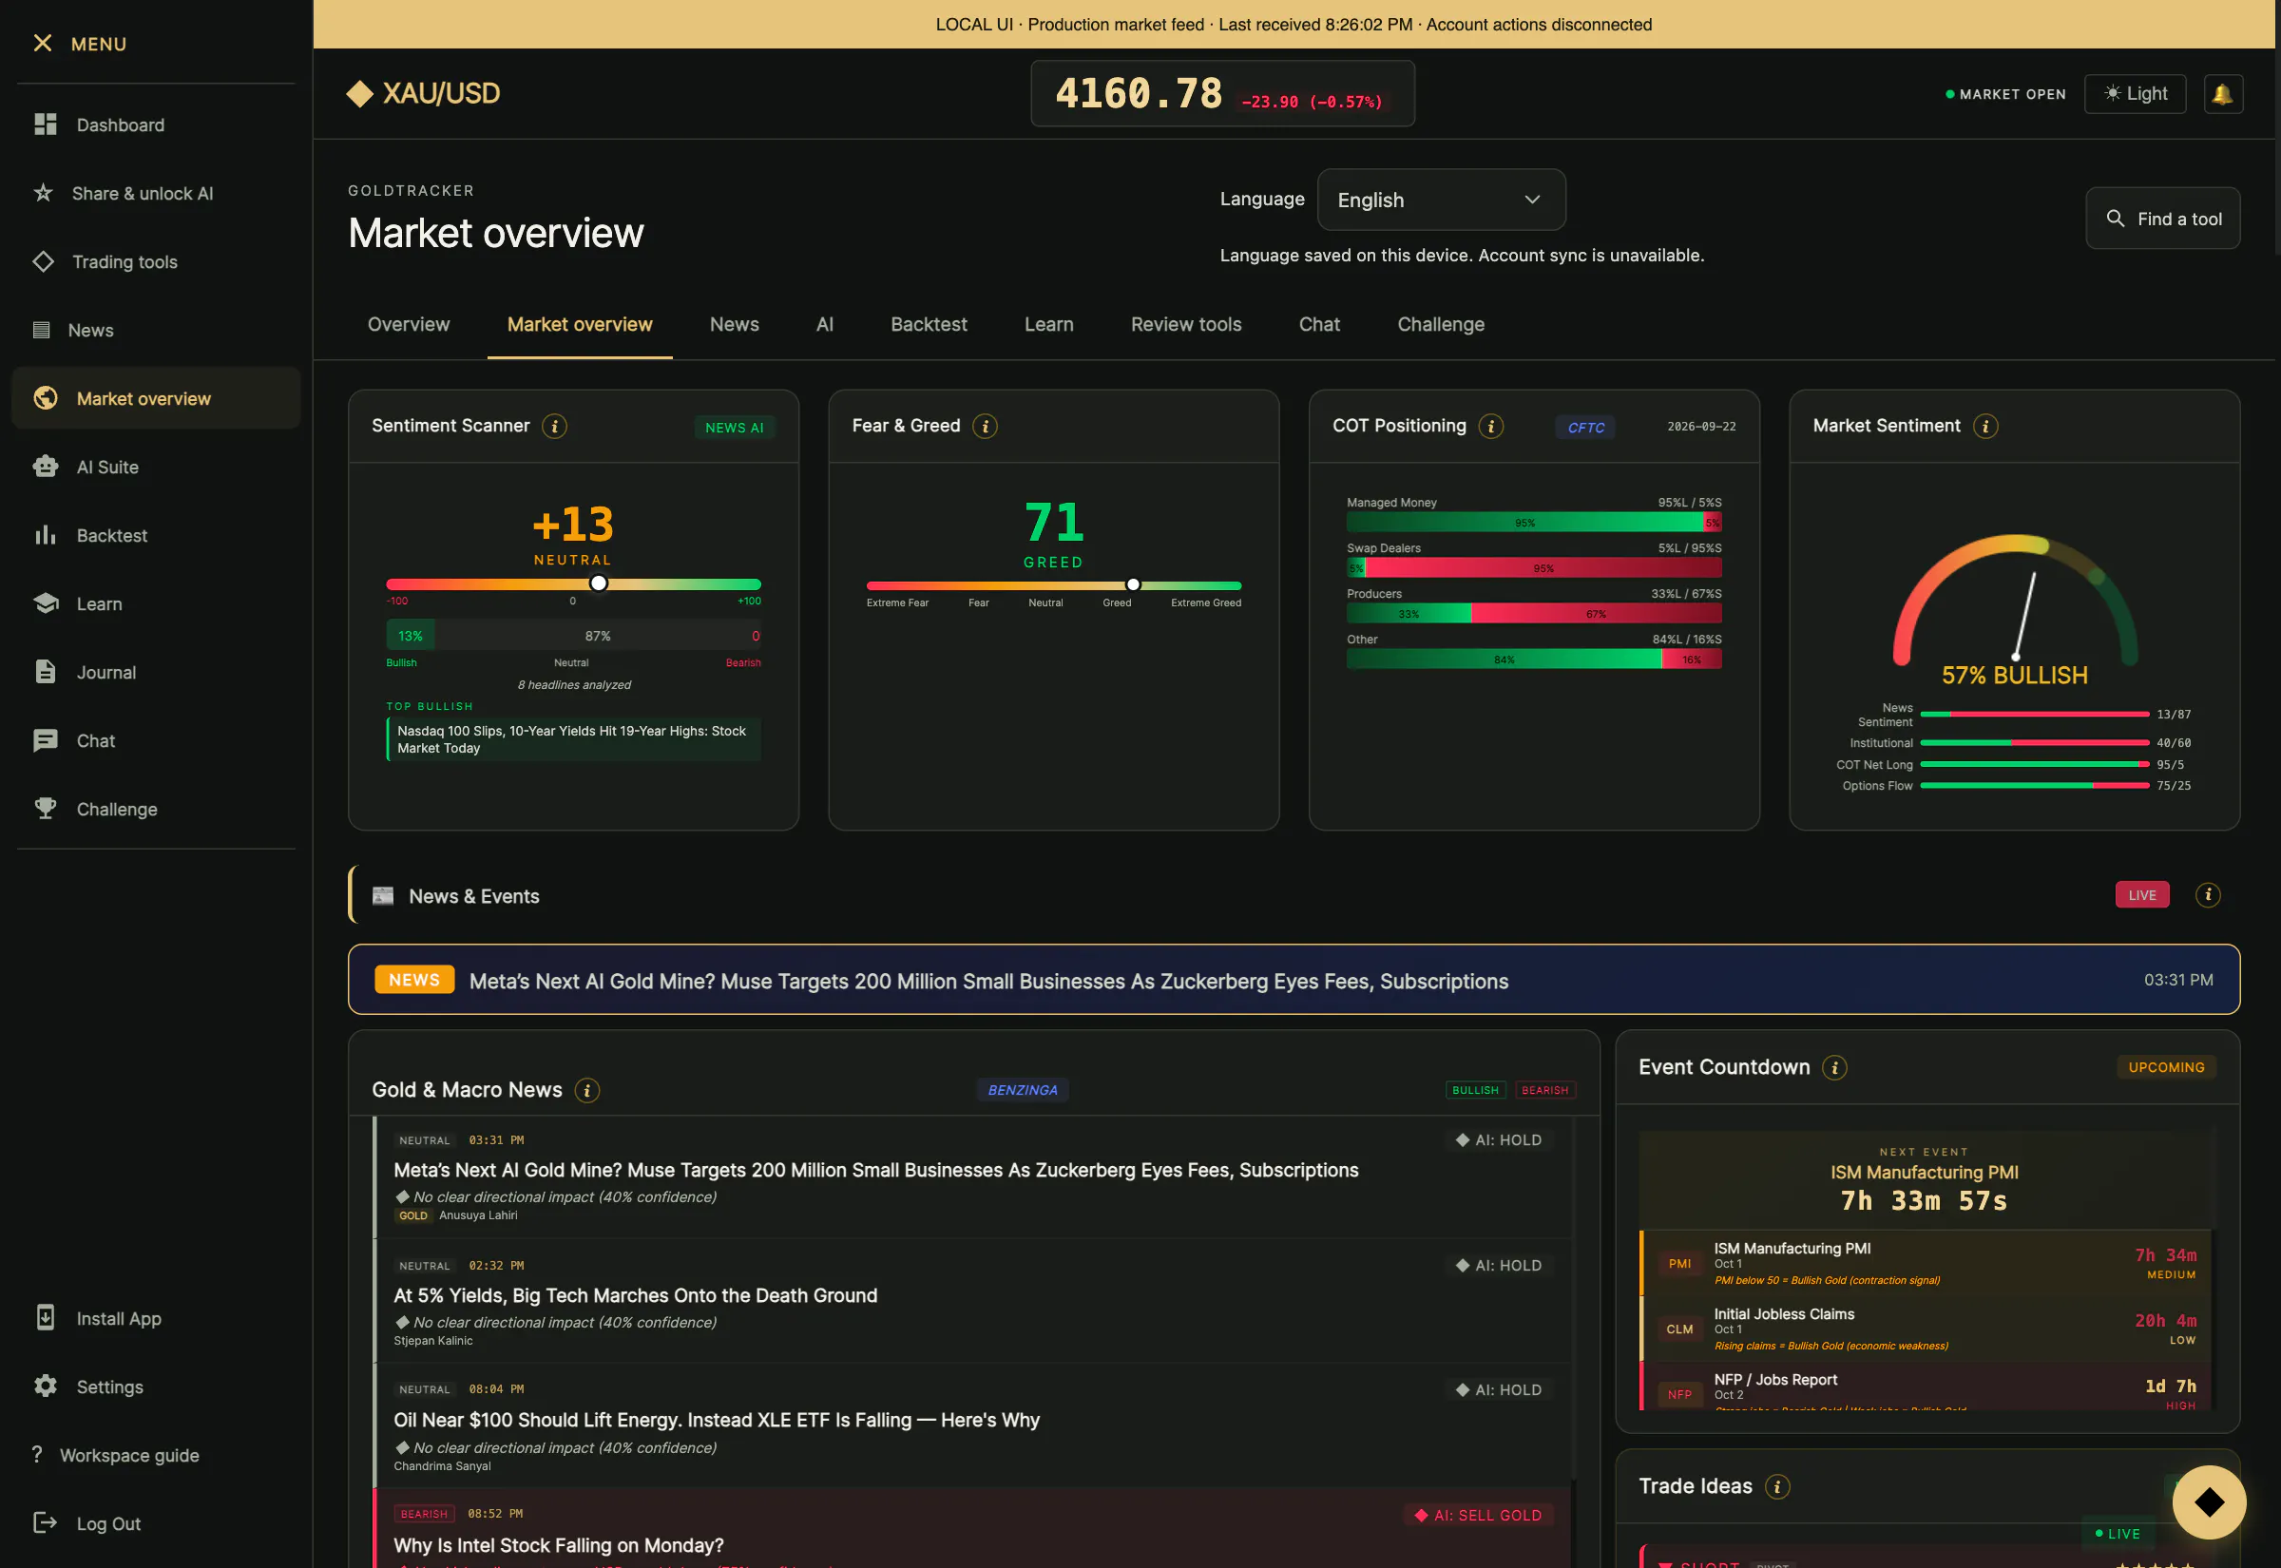Show info for Gold & Macro News
Image resolution: width=2281 pixels, height=1568 pixels.
(x=586, y=1090)
